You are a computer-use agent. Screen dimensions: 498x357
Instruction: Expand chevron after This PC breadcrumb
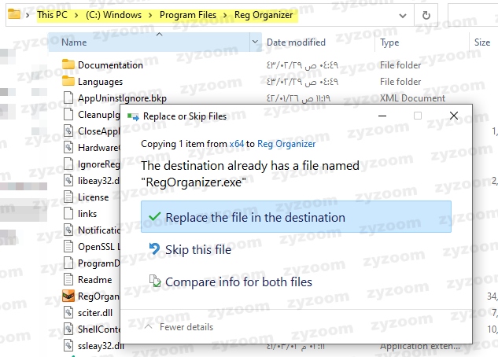click(76, 15)
